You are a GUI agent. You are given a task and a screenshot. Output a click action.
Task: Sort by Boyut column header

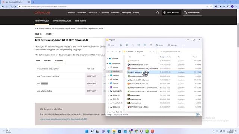pyautogui.click(x=195, y=57)
